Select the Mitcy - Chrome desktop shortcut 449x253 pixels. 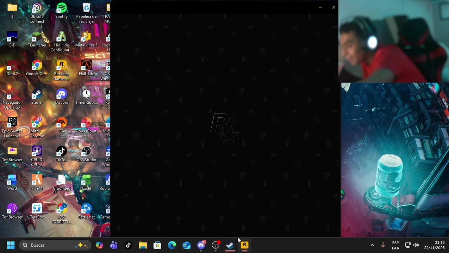pos(37,128)
